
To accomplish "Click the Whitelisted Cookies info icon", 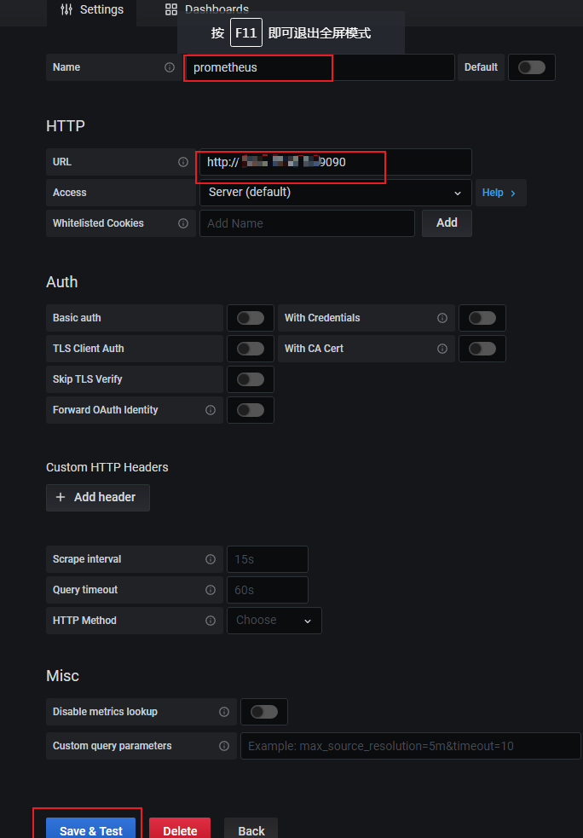I will [183, 223].
